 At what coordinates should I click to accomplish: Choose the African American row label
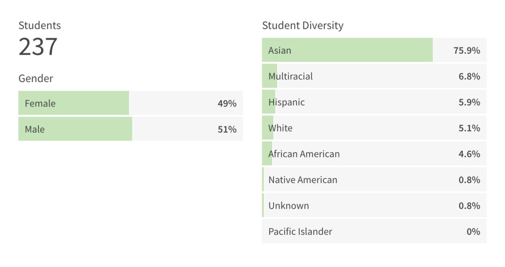click(x=304, y=154)
